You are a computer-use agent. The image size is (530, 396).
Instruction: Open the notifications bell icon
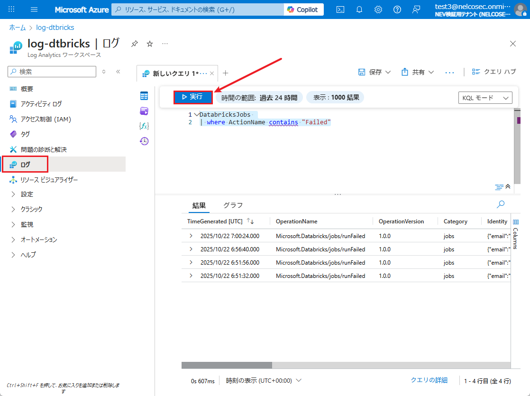coord(359,9)
